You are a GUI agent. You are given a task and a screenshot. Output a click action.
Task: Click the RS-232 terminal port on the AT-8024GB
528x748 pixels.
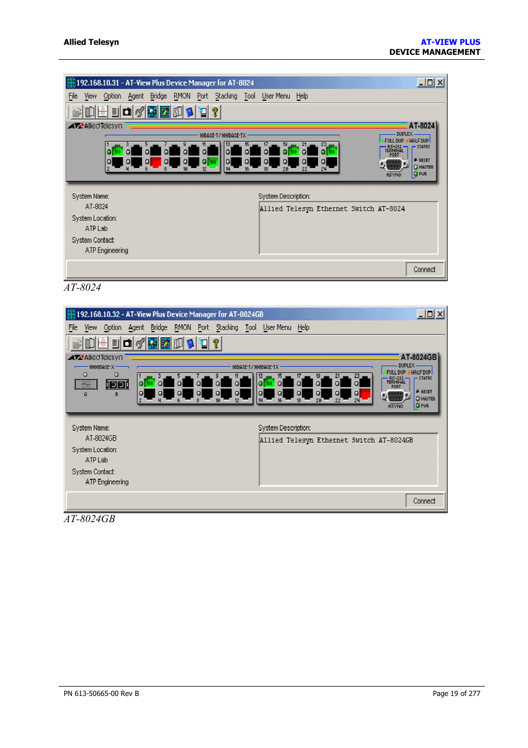pyautogui.click(x=395, y=396)
